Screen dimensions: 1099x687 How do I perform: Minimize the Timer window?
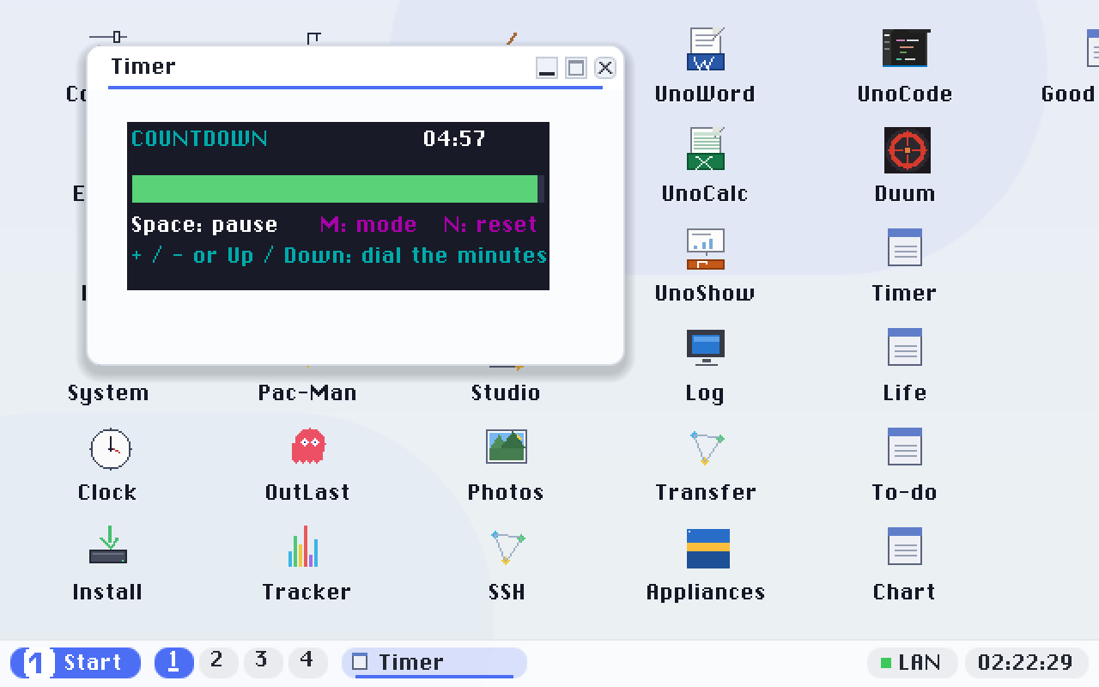pos(547,68)
